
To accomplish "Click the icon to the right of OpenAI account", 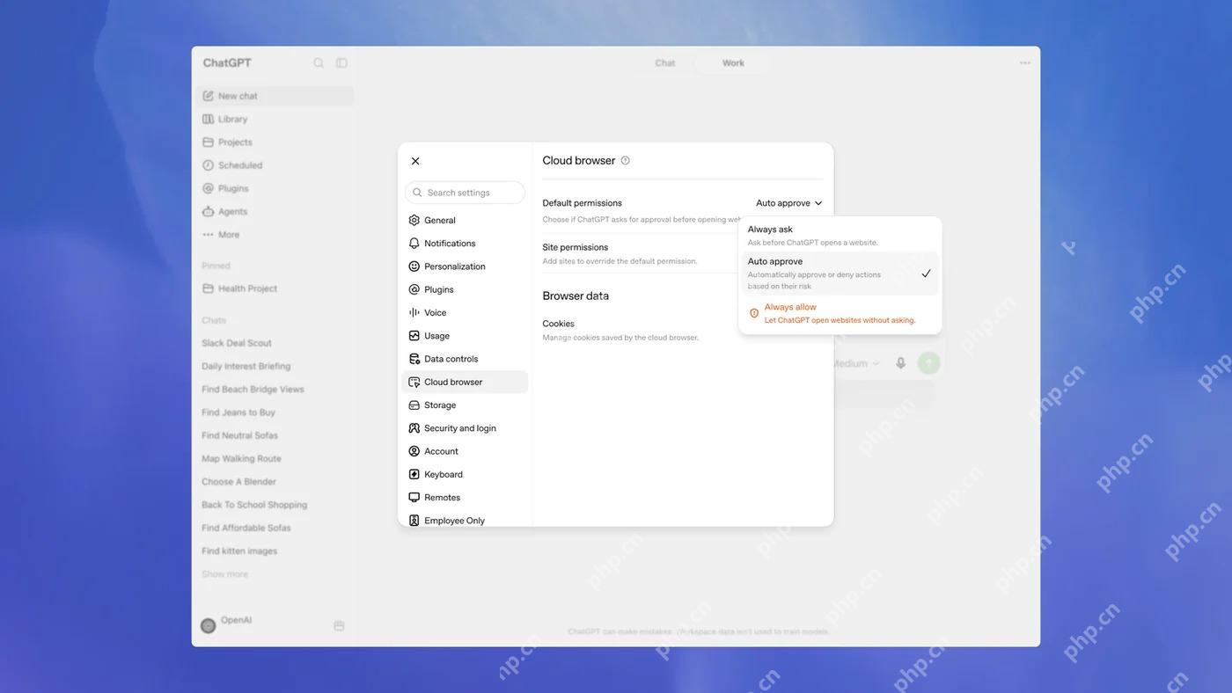I will click(x=339, y=626).
